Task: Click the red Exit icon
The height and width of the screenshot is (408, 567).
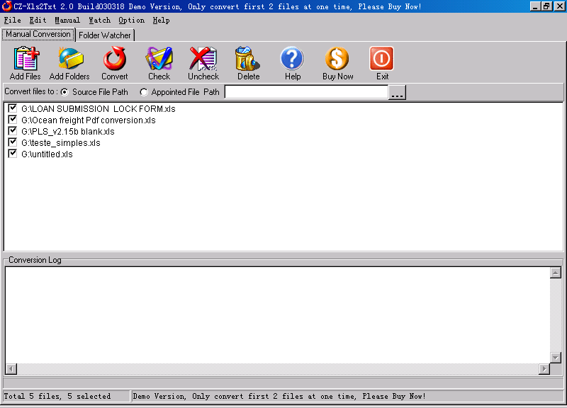Action: click(381, 59)
